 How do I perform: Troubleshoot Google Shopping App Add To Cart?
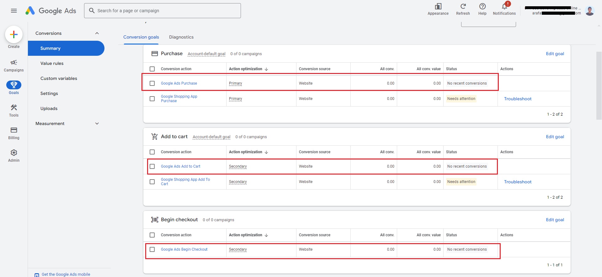[x=518, y=182]
